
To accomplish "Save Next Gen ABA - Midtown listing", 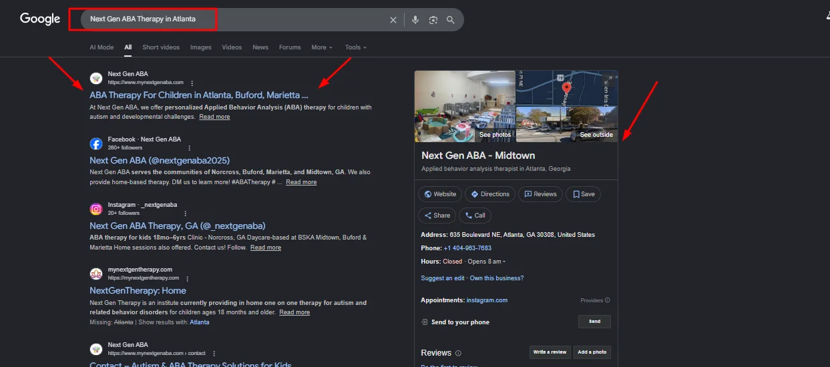I will coord(583,194).
